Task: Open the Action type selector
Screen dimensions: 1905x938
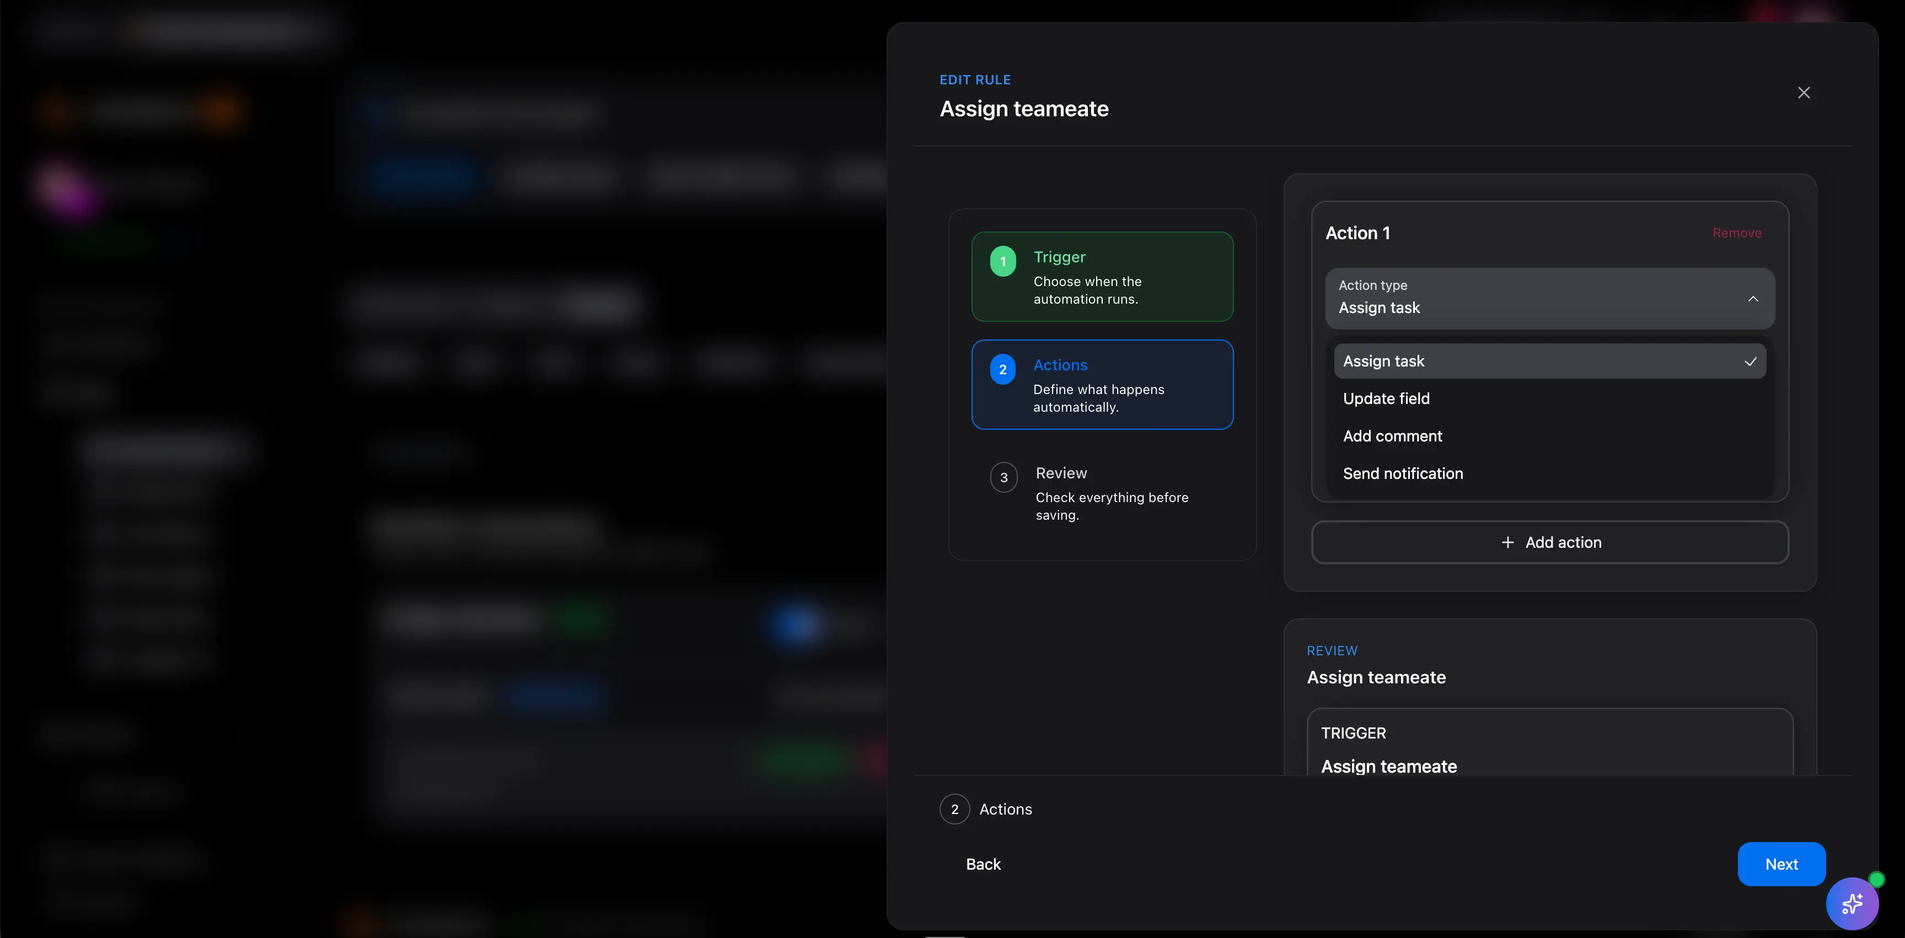Action: tap(1550, 299)
